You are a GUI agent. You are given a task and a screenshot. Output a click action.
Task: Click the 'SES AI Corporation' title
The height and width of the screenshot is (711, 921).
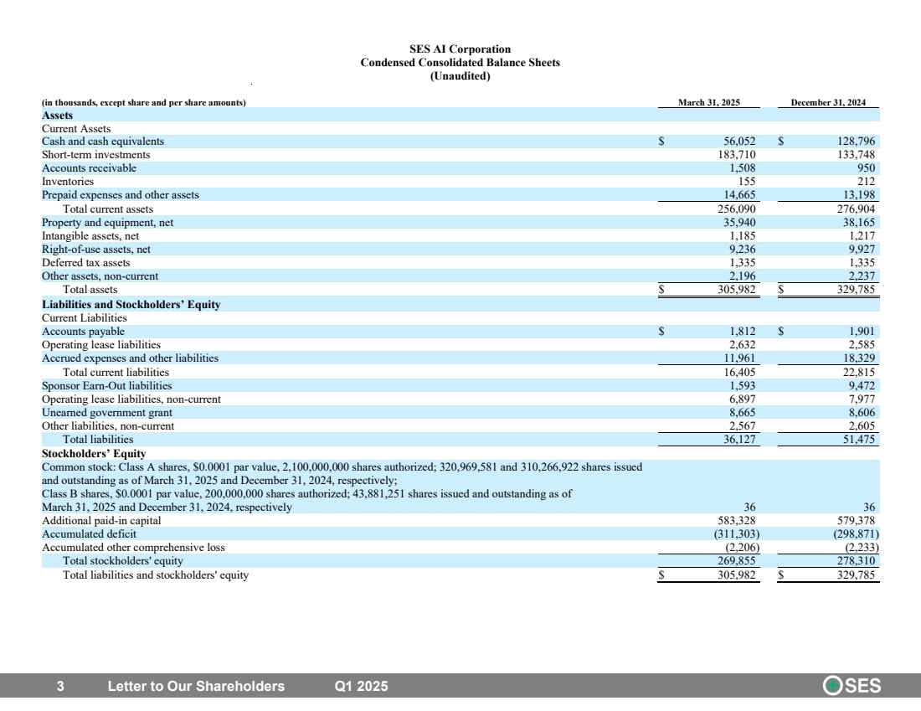click(x=460, y=49)
